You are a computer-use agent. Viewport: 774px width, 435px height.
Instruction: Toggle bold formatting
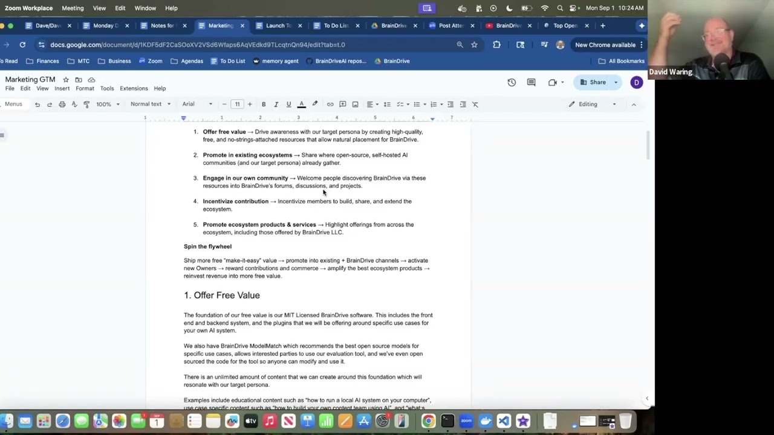[264, 105]
